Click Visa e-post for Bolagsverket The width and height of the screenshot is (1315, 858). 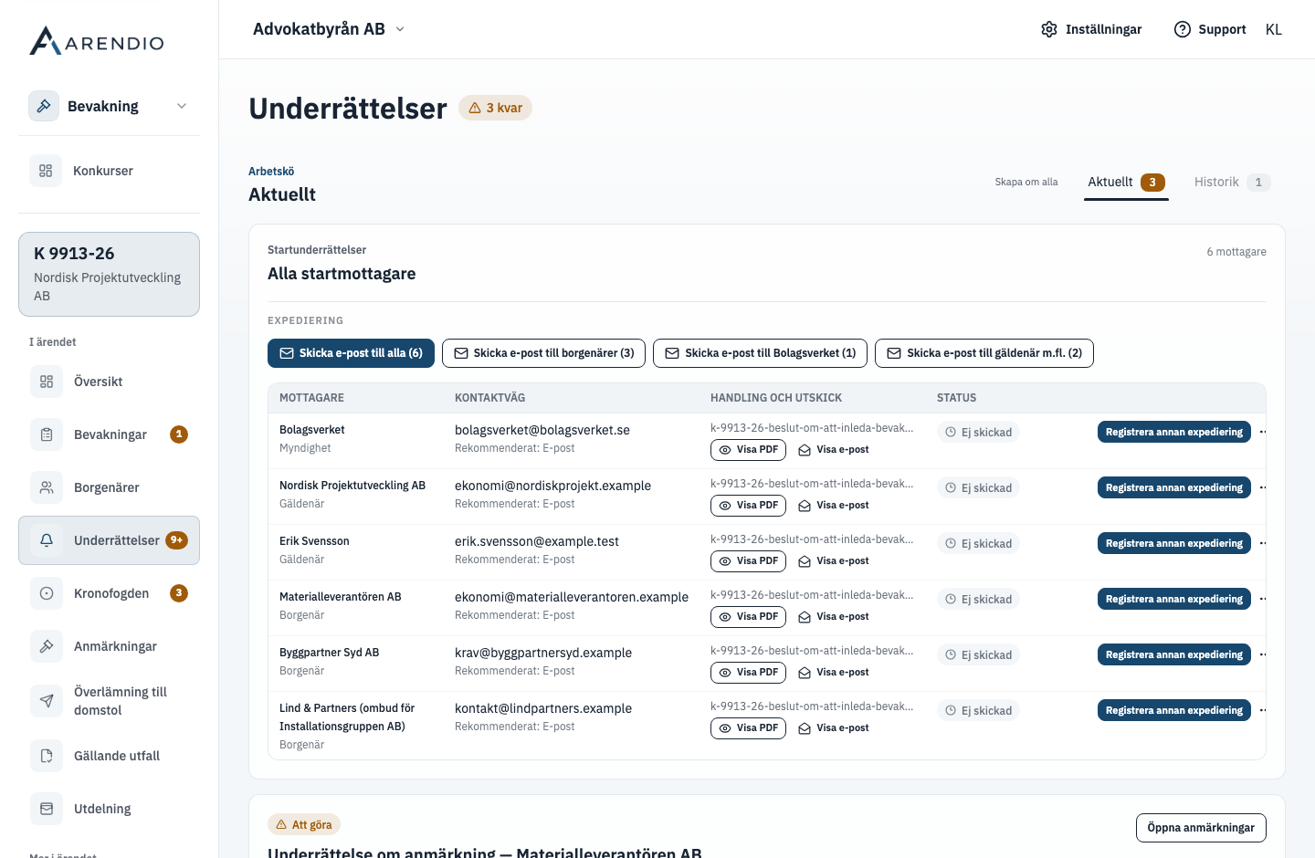click(x=834, y=450)
